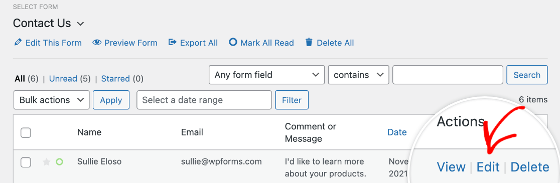
Task: Click the Edit link for the entry
Action: click(x=488, y=167)
